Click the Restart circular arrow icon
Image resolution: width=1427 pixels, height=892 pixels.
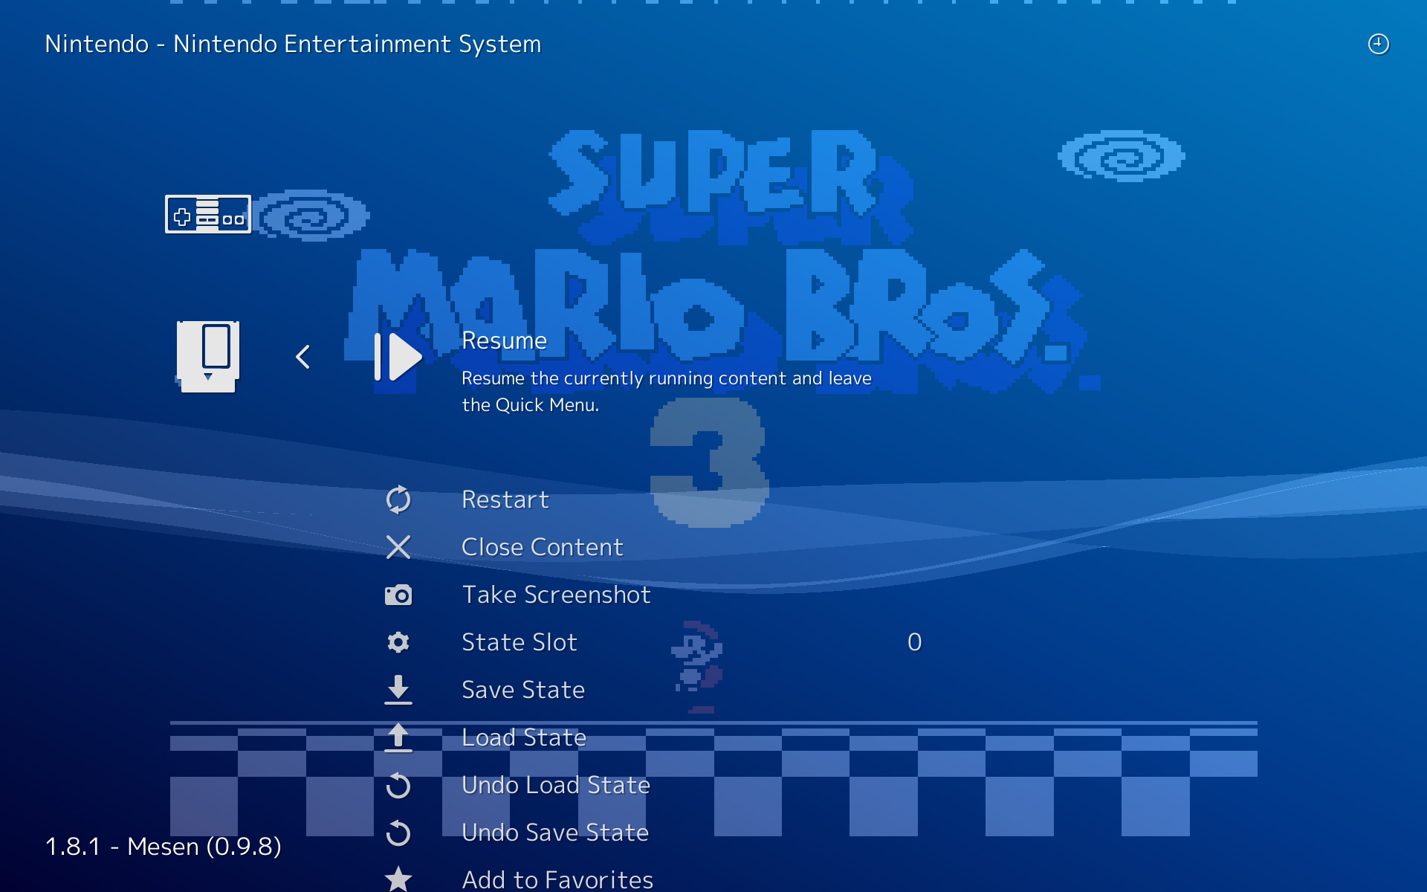pos(398,500)
